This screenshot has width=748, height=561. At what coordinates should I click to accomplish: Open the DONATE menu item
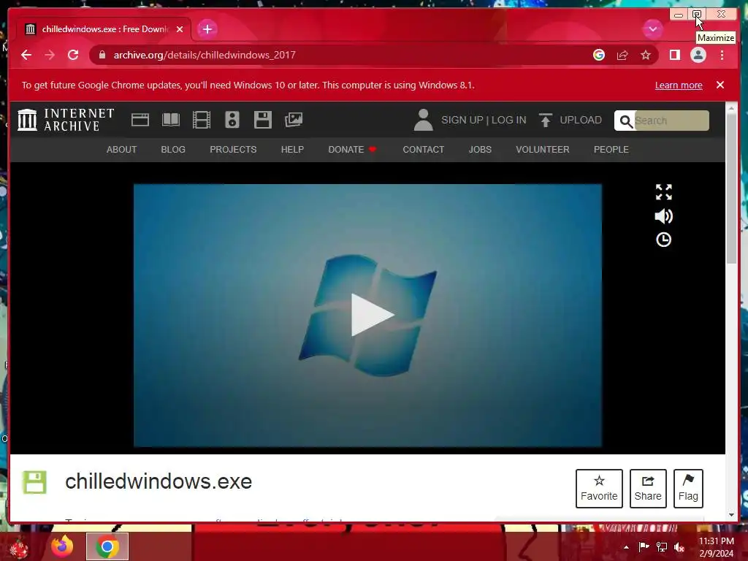pyautogui.click(x=352, y=149)
